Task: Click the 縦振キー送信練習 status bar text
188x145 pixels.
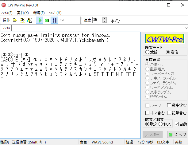Action: [x=23, y=142]
